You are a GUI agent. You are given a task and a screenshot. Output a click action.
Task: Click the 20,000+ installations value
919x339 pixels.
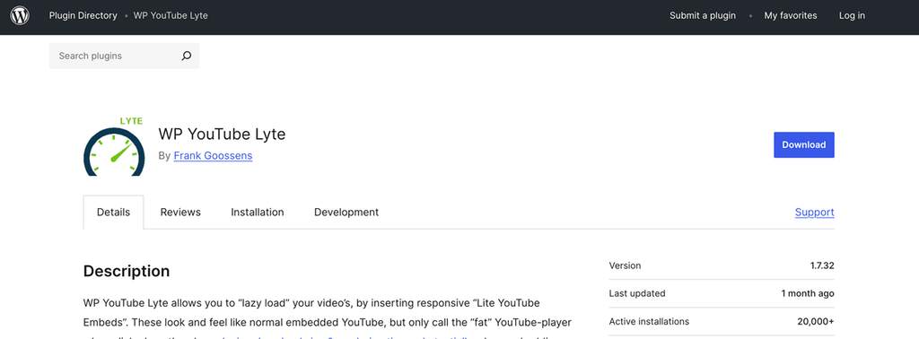[x=817, y=321]
